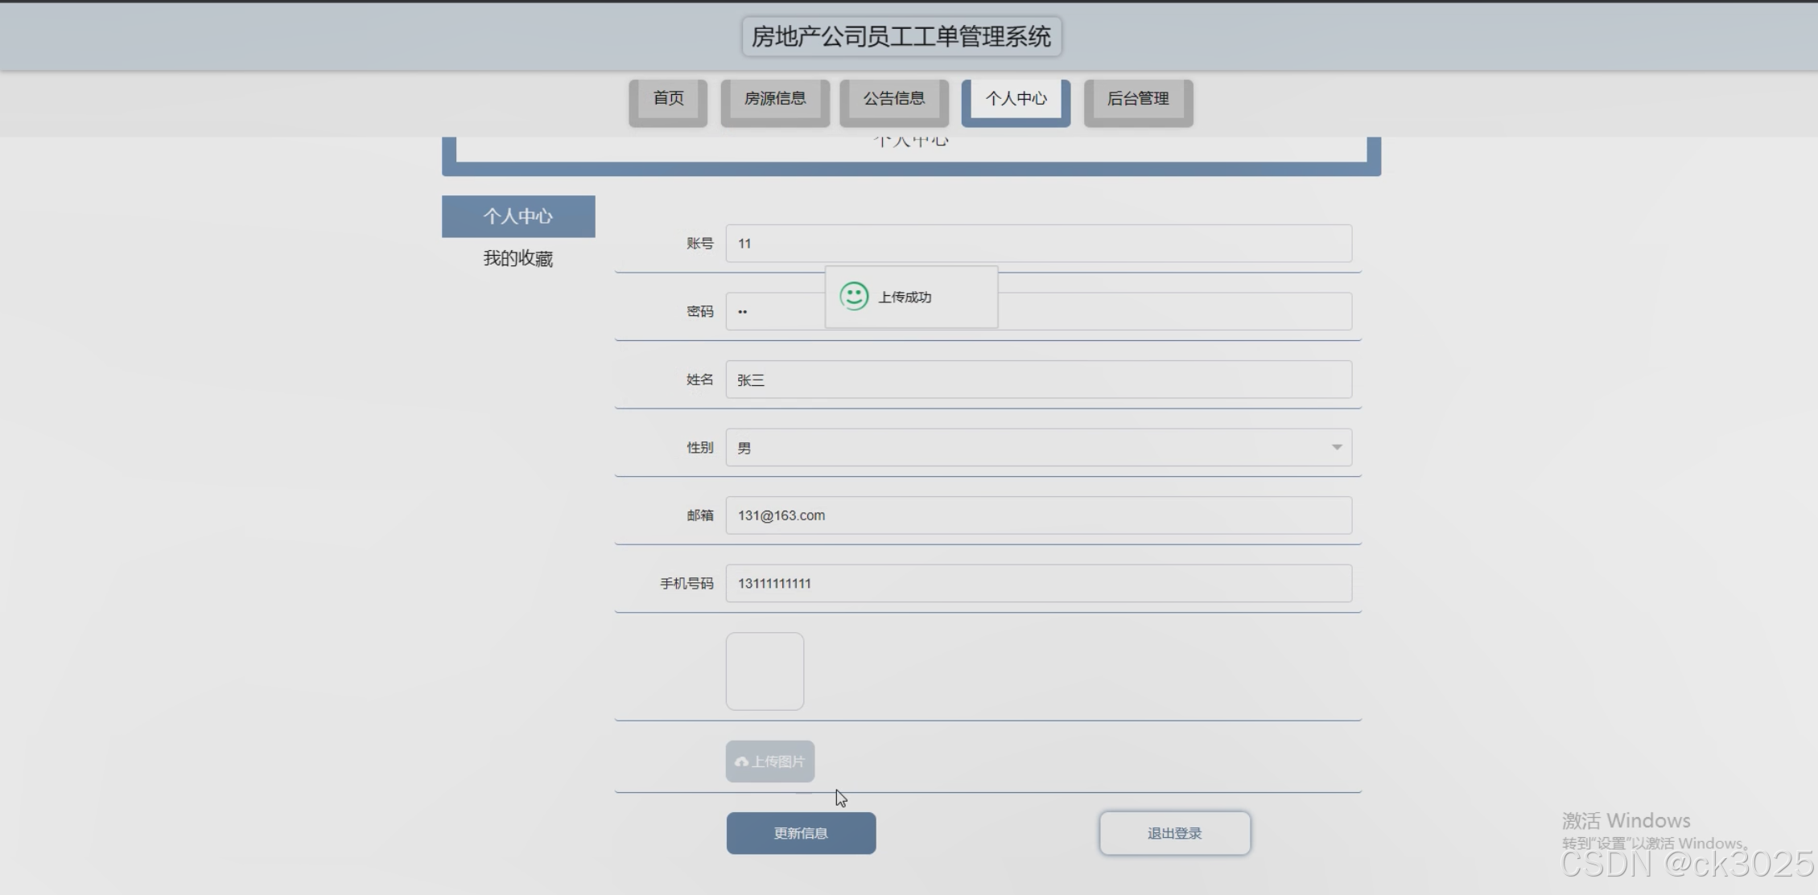Open the 首页 navigation tab
This screenshot has height=895, width=1818.
tap(668, 99)
